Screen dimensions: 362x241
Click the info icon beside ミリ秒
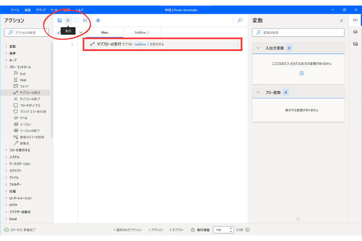(x=248, y=230)
